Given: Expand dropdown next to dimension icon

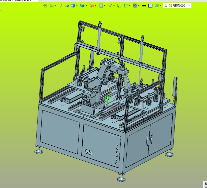Looking at the screenshot, I should [129, 6].
